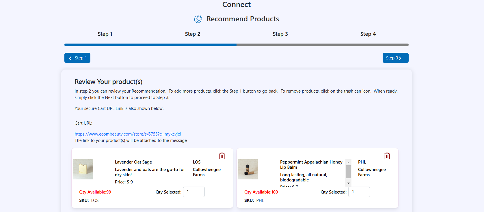Select the Step 2 progress label
The image size is (484, 212).
tap(193, 34)
